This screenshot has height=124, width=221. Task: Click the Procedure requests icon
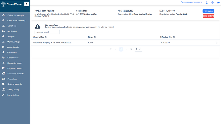pos(4,74)
